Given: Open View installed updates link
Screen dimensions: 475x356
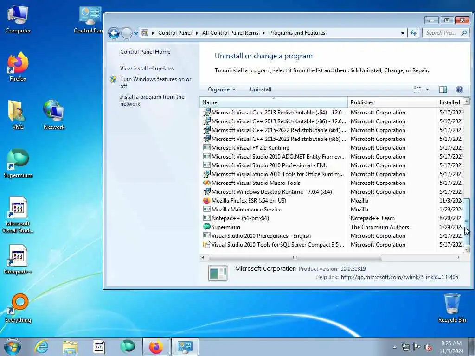Looking at the screenshot, I should click(147, 69).
